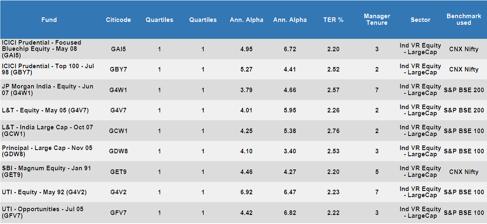Click the Fund column header
487x224 pixels.
click(49, 20)
